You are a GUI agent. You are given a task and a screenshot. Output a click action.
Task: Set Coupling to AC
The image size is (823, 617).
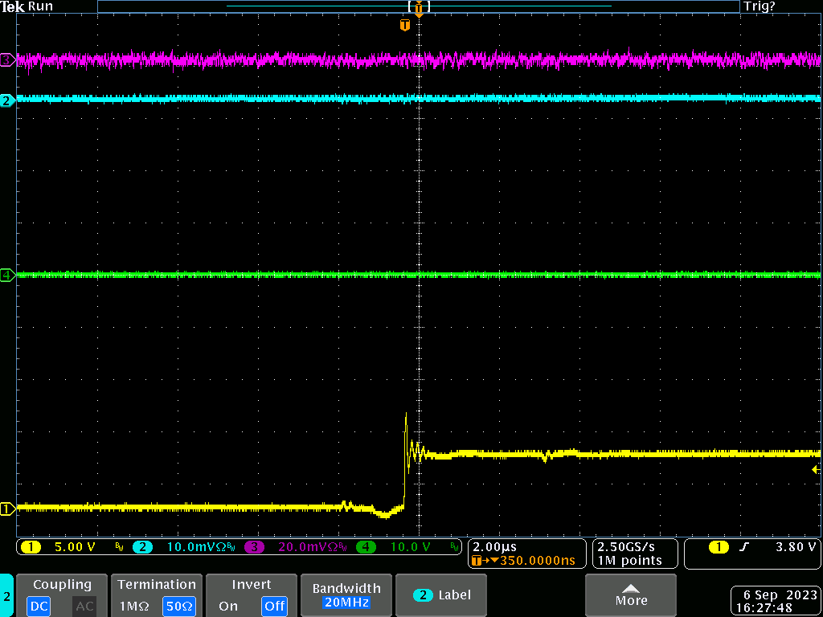(84, 606)
